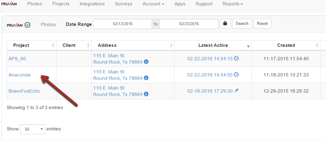Open the Account dropdown menu

point(153,4)
